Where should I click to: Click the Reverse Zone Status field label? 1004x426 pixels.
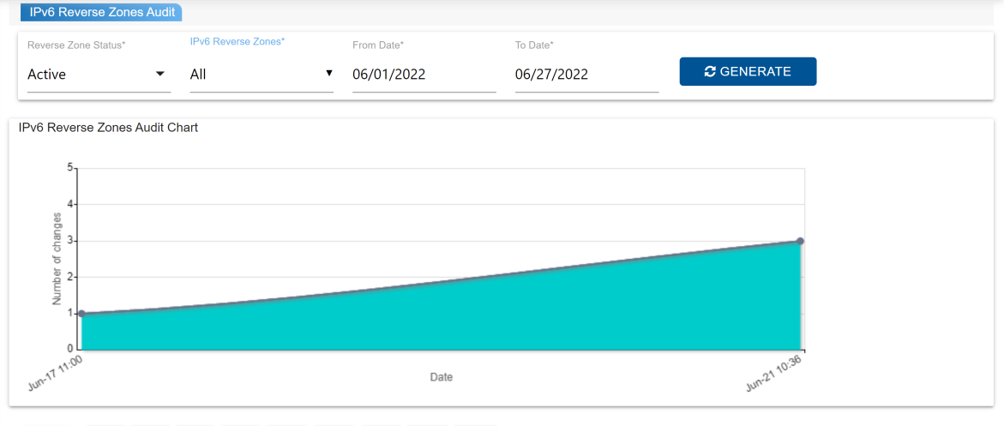pyautogui.click(x=76, y=45)
